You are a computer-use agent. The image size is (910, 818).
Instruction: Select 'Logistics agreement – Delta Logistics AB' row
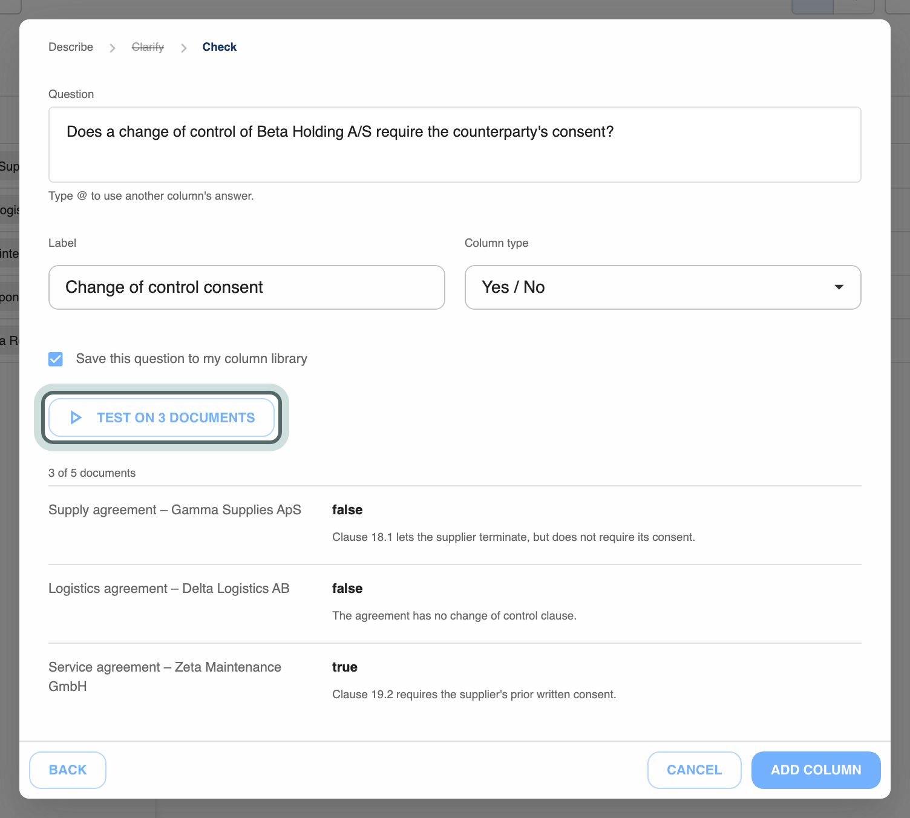point(455,604)
